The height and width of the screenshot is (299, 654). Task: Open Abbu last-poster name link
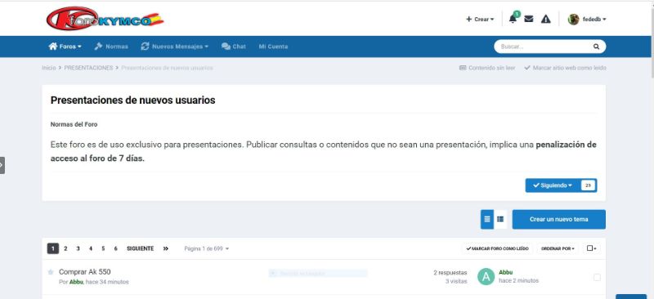(505, 272)
